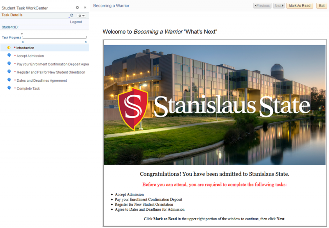This screenshot has height=228, width=329.
Task: Click the Stanislaus State campus banner image
Action: 215,105
